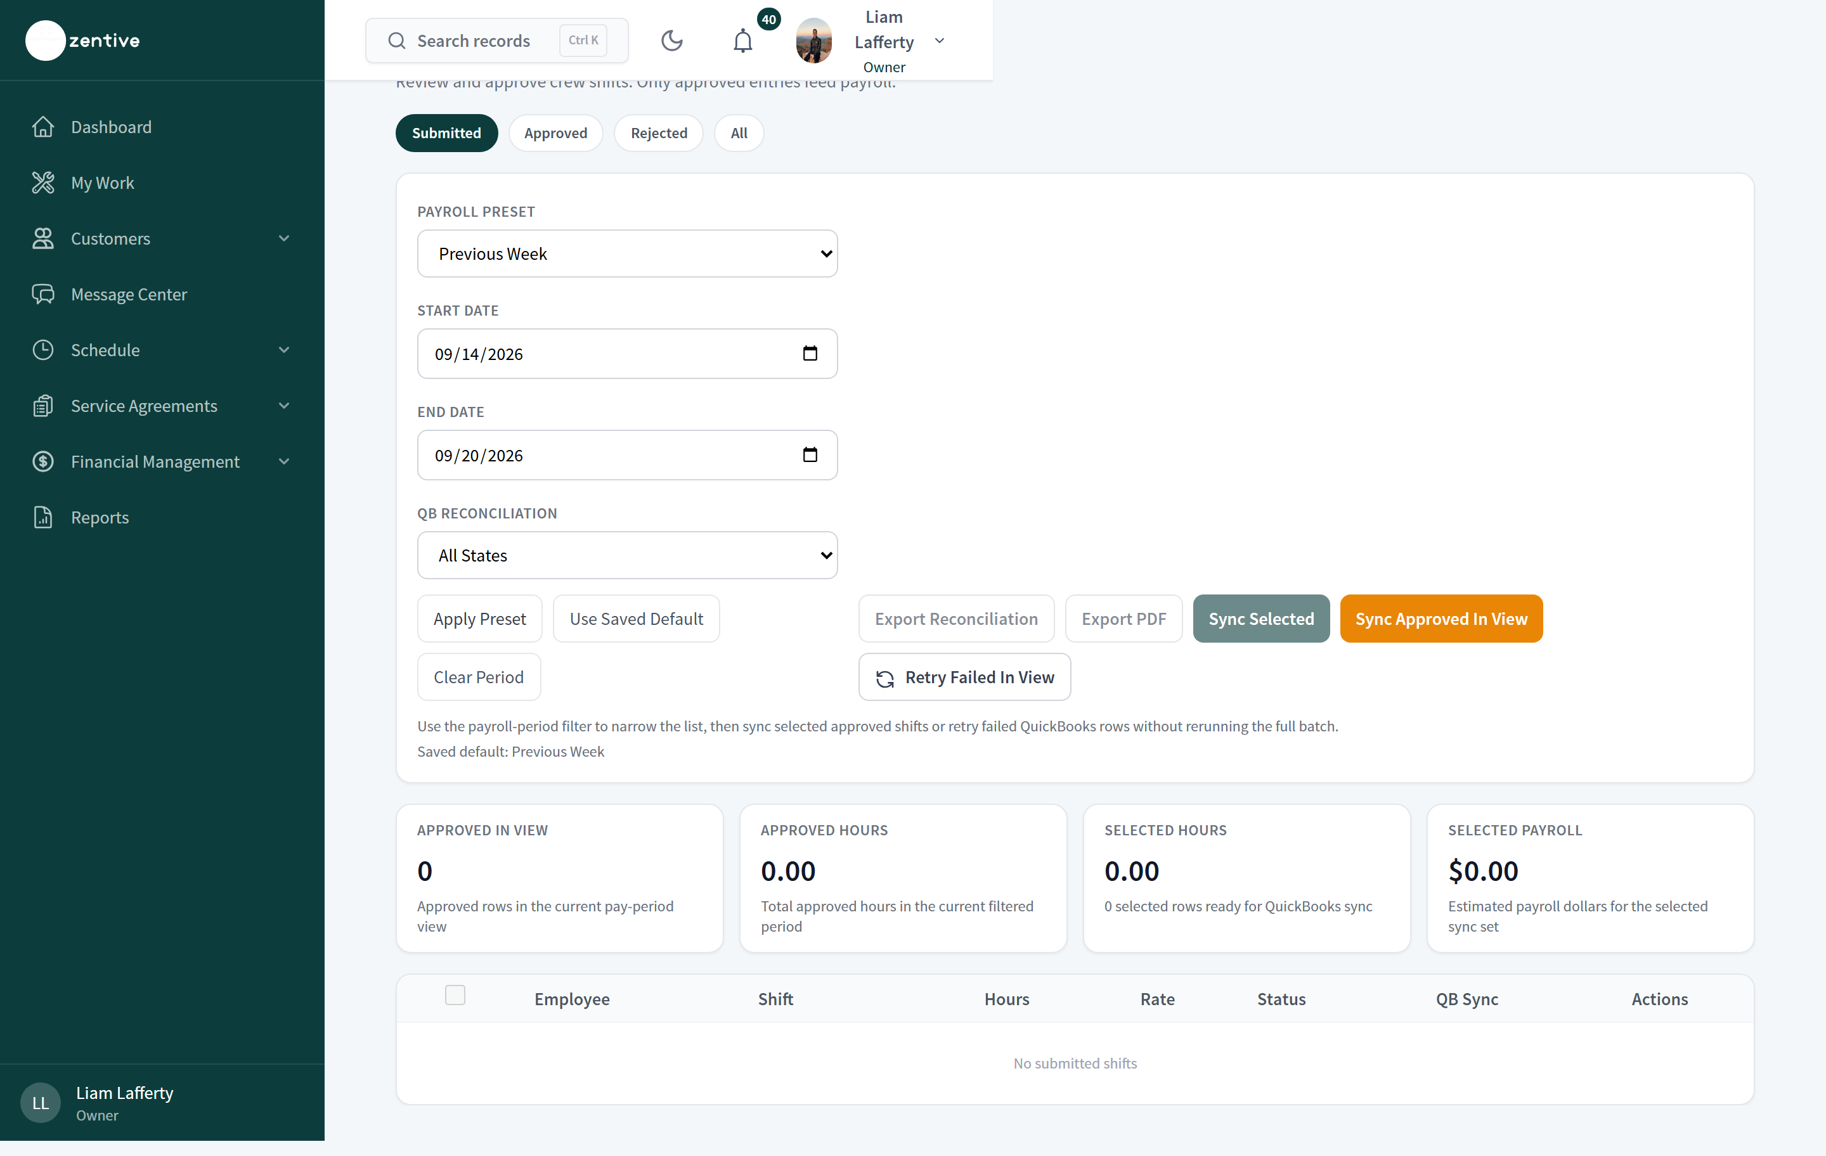Click Sync Approved In View button

click(x=1441, y=619)
